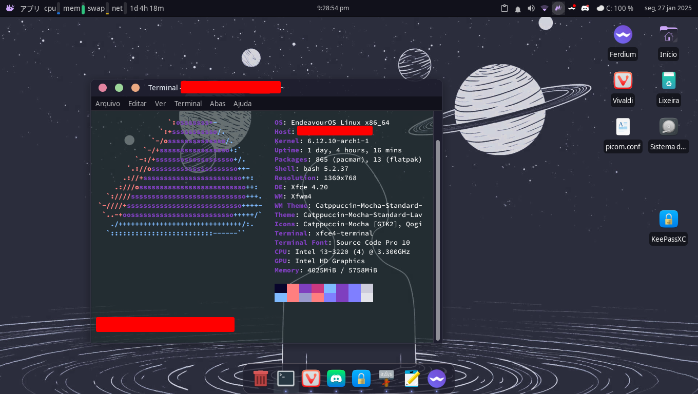Click the mem monitor in top panel

click(74, 8)
